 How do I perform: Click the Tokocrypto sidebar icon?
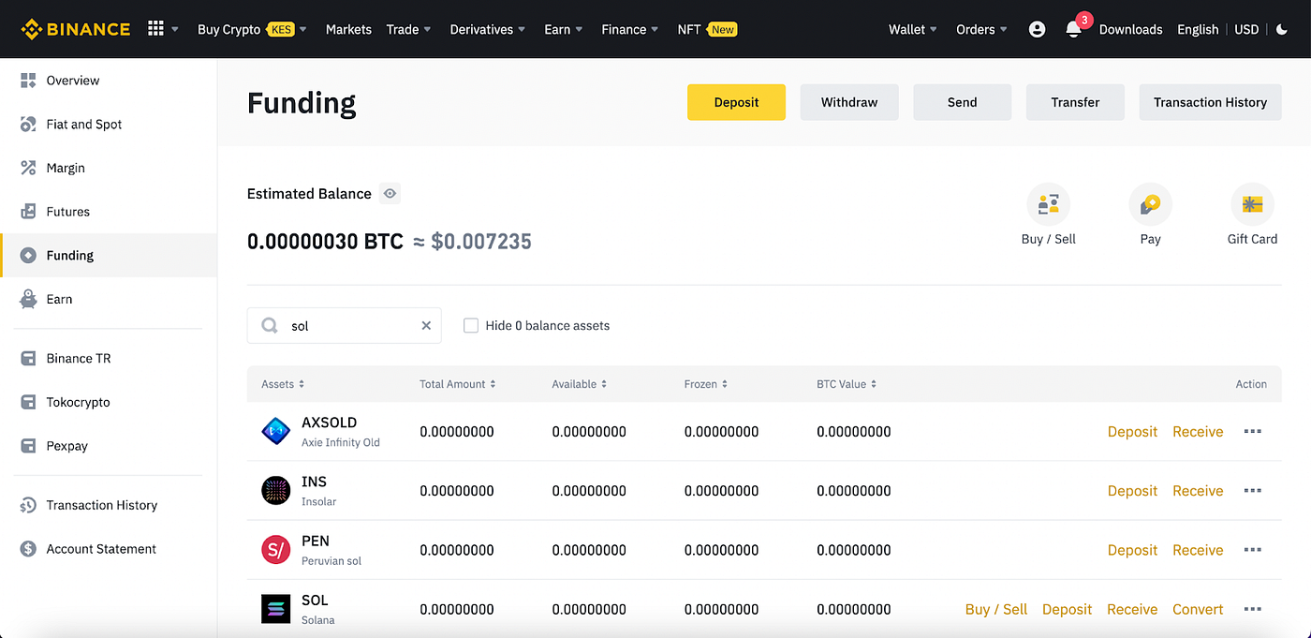pyautogui.click(x=28, y=402)
